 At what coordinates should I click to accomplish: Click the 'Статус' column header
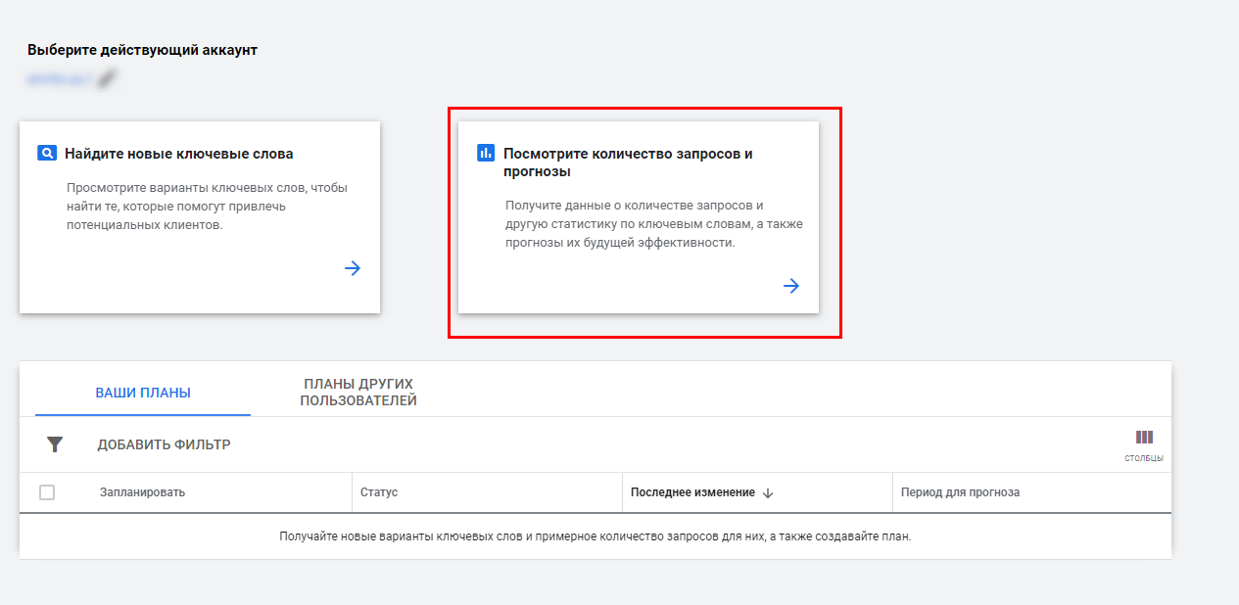pyautogui.click(x=379, y=492)
